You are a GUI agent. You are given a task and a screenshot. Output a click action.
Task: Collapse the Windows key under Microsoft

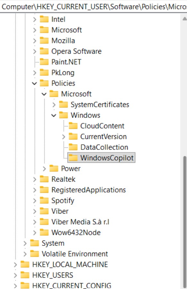tap(54, 115)
